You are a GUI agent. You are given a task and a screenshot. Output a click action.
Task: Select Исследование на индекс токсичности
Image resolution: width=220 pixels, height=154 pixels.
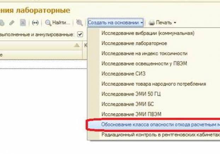pyautogui.click(x=144, y=53)
